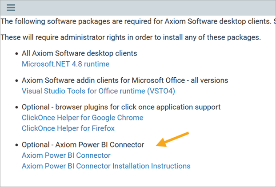The width and height of the screenshot is (276, 187).
Task: Click bullet dot beside 'Optional - Axiom Power BI Connector'
Action: [17, 145]
